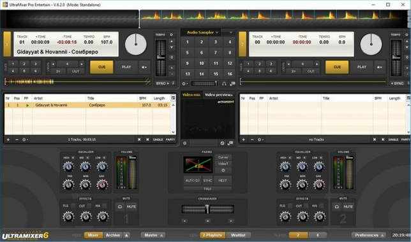
Task: Toggle SINGLE mode on right playlist
Action: point(393,139)
